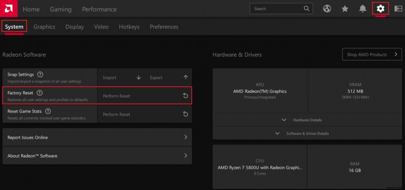Switch to the Graphics settings tab

coord(44,27)
